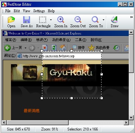Click the left-middle selection handle
The width and height of the screenshot is (135, 133).
[42, 74]
